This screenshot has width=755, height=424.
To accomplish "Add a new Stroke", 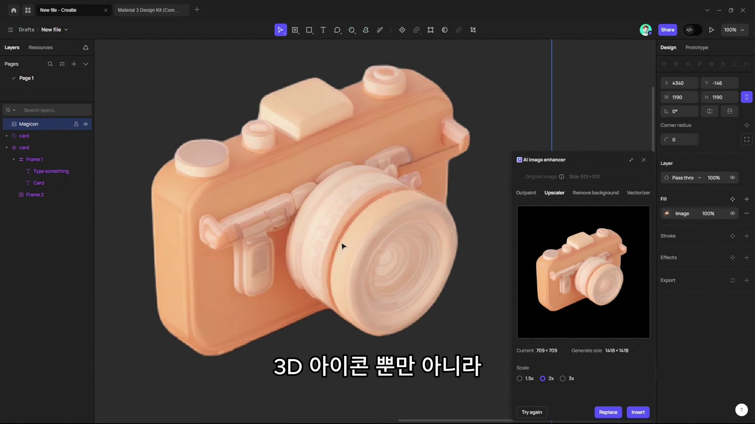I will (x=746, y=236).
